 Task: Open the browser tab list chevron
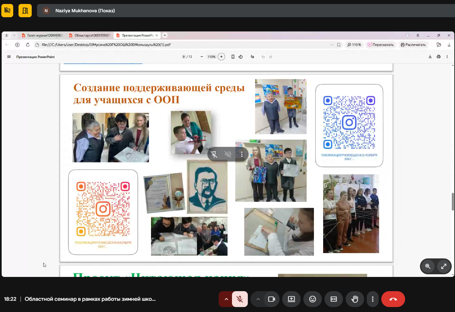pos(14,35)
